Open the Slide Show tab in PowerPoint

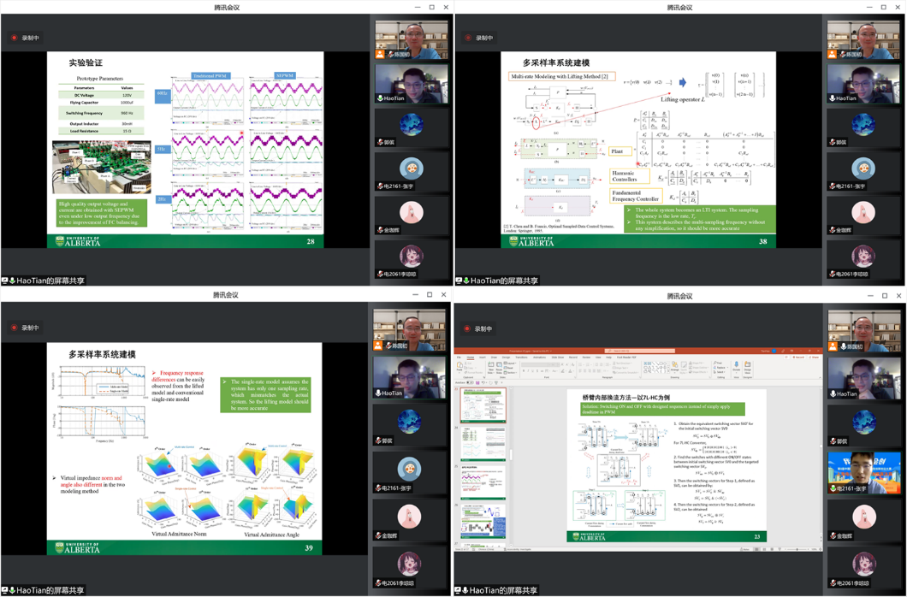pos(557,357)
